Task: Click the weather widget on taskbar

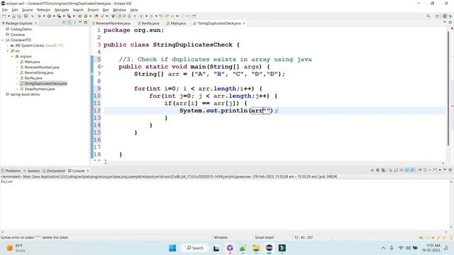Action: coord(16,248)
